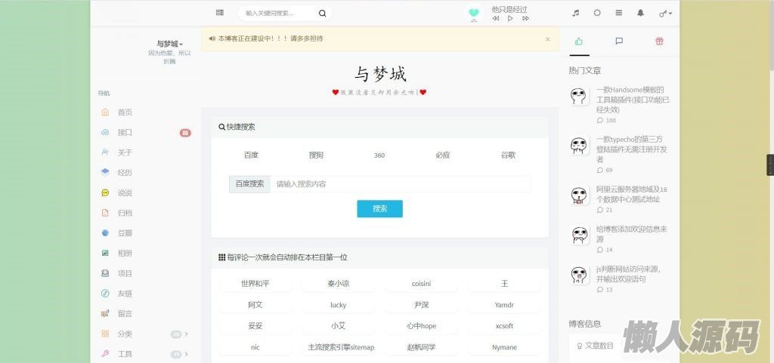Open notifications bell icon
774x363 pixels.
640,14
